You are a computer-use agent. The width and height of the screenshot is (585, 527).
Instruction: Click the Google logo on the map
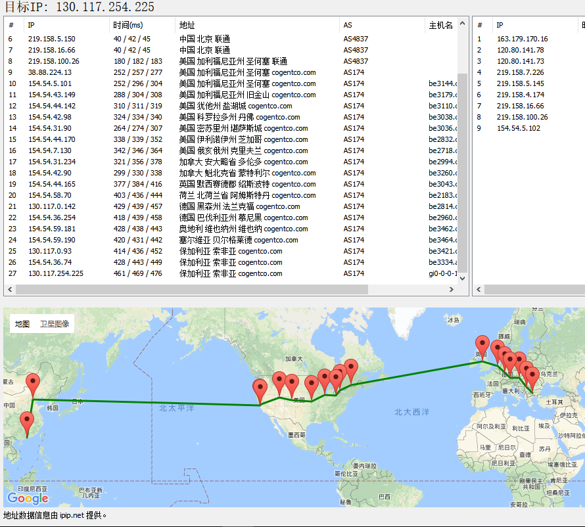click(x=28, y=497)
